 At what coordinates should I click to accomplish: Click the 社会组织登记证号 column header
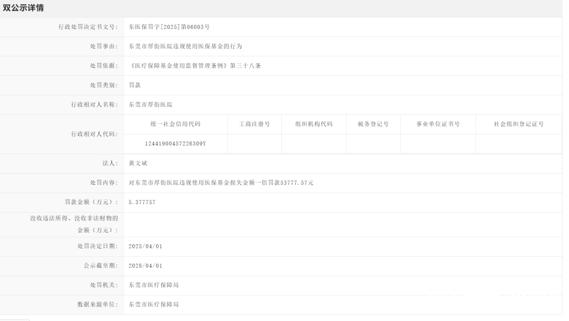tap(518, 124)
